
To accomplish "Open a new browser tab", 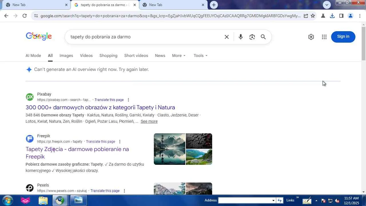I will (x=214, y=5).
